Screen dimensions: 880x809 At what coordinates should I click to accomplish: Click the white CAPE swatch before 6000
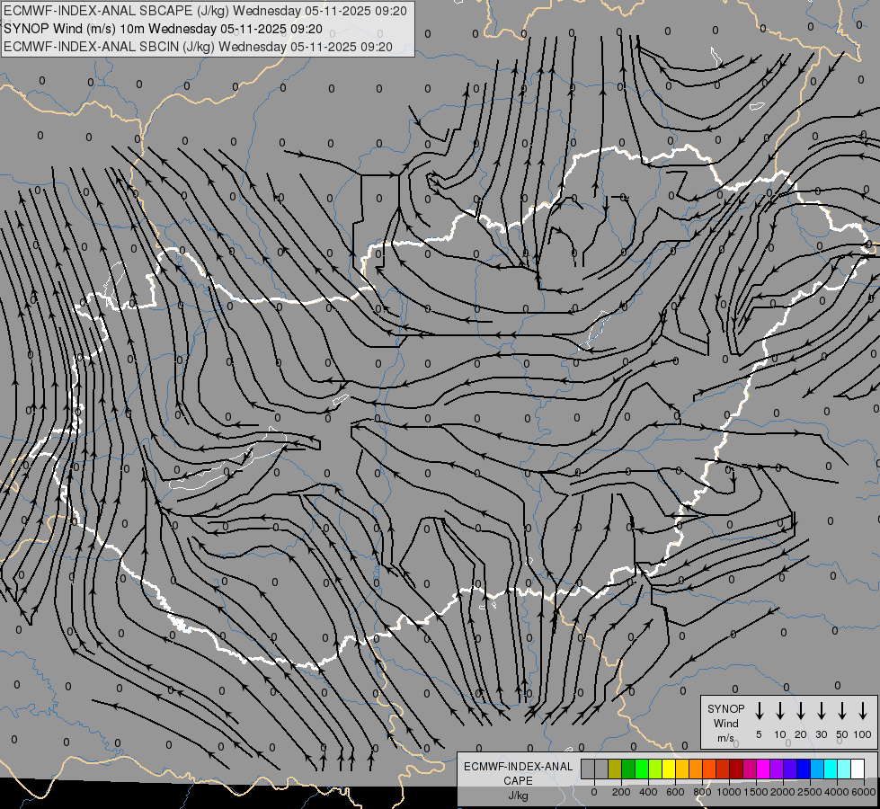pos(858,769)
